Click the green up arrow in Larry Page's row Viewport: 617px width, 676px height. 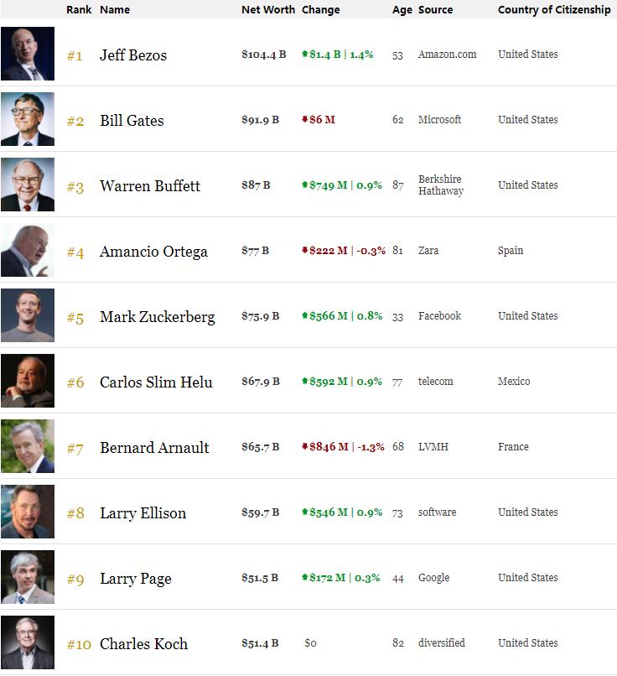point(305,578)
